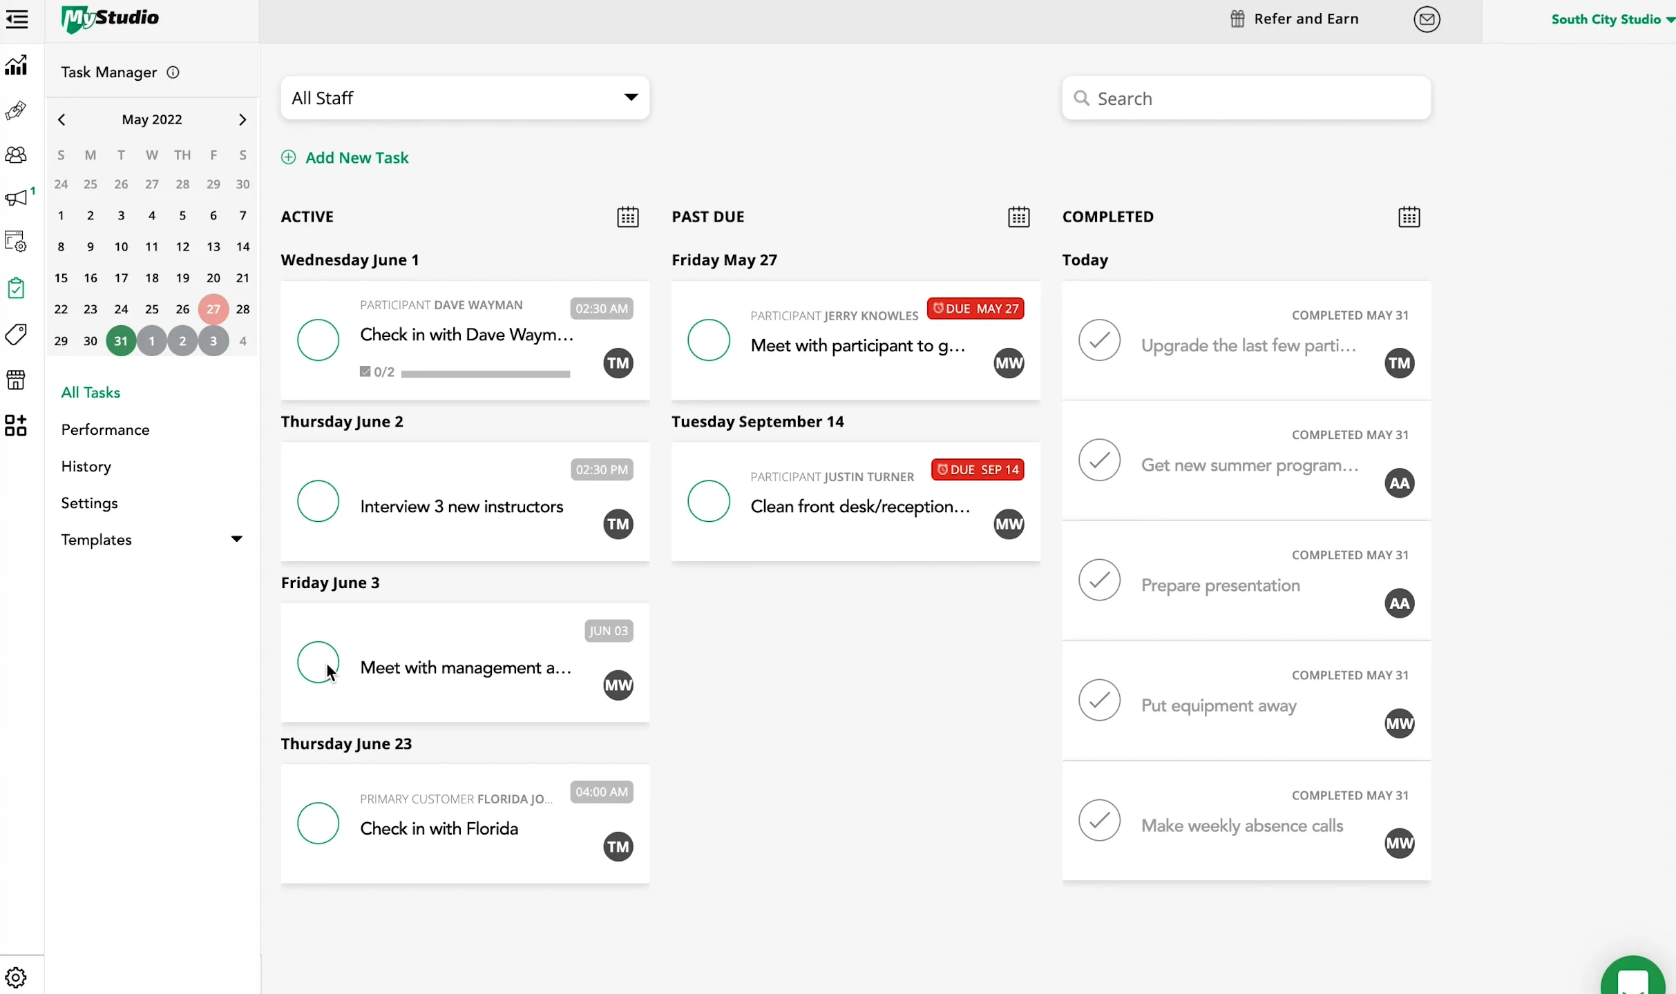Screen dimensions: 1676x994
Task: Open the calendar icon above the ACTIVE column
Action: pyautogui.click(x=627, y=217)
